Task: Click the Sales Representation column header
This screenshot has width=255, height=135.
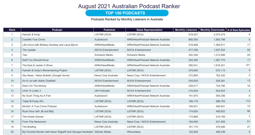Action: click(149, 30)
